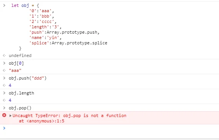Click the result 4 below obj.length
Viewport: 219px width, 140px height.
point(10,100)
